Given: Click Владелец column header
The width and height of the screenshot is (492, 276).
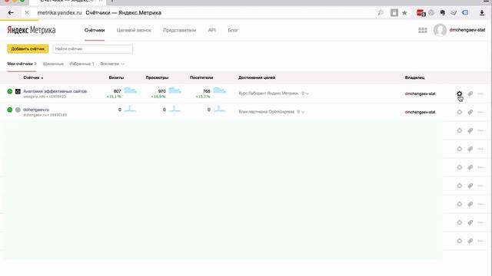Looking at the screenshot, I should 414,77.
